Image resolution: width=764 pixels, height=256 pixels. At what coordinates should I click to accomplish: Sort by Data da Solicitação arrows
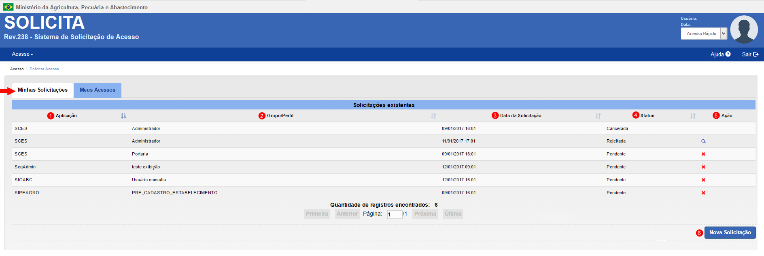click(x=598, y=116)
